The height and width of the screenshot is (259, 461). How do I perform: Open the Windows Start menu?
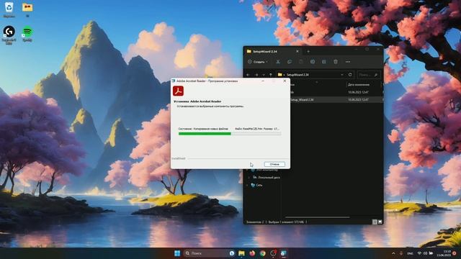click(x=177, y=253)
